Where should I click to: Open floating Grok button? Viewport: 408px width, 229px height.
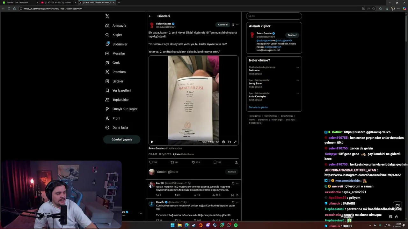[x=397, y=206]
